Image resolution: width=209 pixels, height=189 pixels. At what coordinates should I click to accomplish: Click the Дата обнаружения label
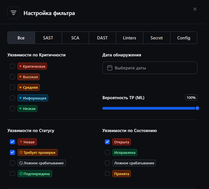click(122, 55)
